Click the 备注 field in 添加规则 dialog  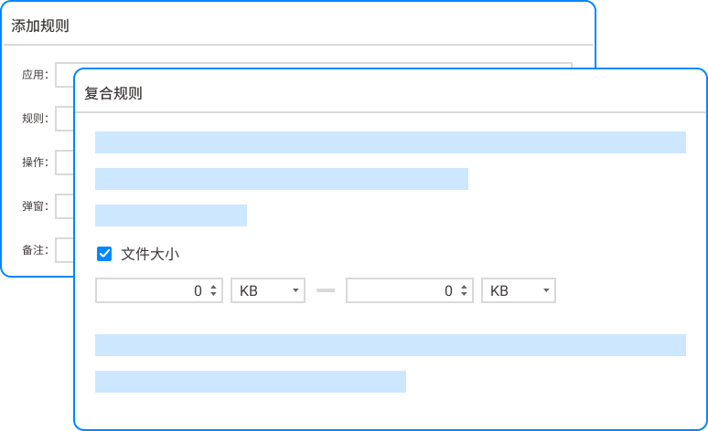[x=64, y=249]
